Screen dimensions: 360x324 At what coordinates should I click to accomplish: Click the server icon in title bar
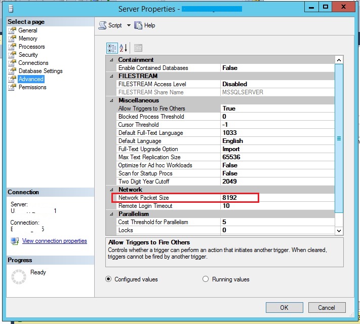point(11,9)
